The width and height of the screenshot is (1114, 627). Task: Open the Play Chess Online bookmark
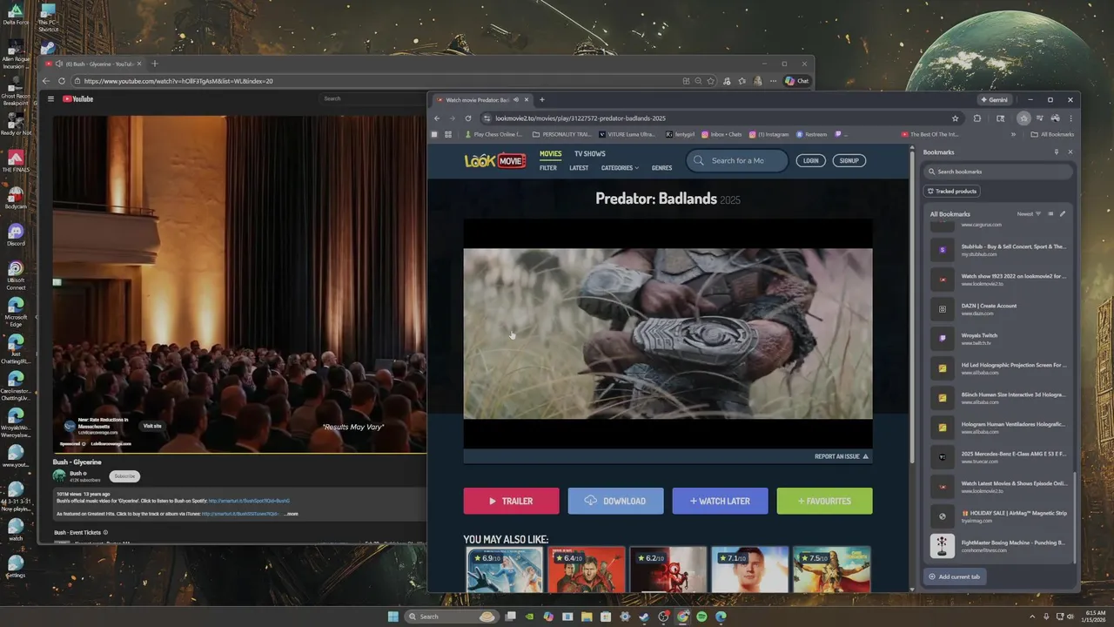[493, 134]
